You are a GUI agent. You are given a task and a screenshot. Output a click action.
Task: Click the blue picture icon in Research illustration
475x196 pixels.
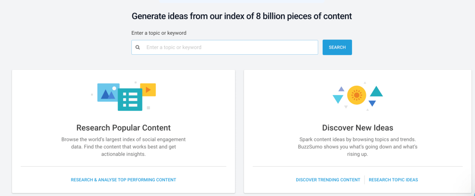point(106,93)
